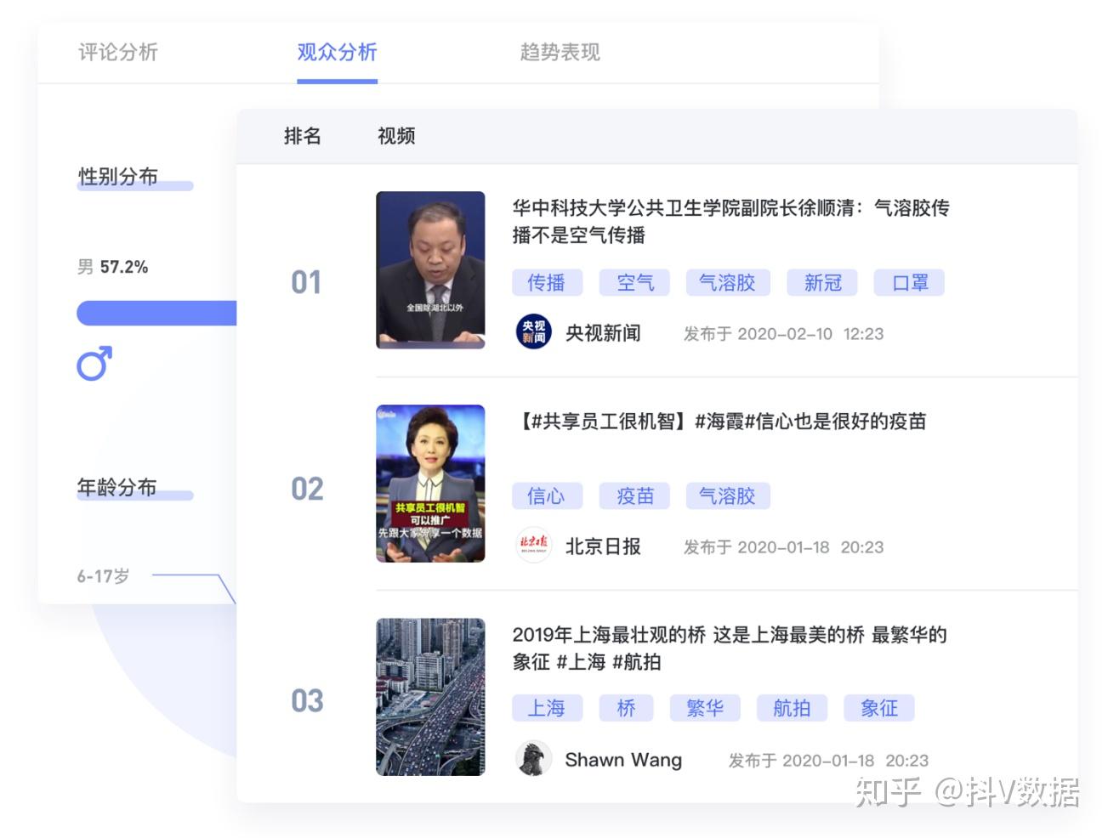Click the 北京日报 account avatar

coord(534,546)
